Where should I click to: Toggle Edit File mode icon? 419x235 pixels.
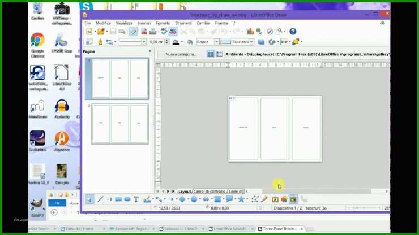(133, 32)
